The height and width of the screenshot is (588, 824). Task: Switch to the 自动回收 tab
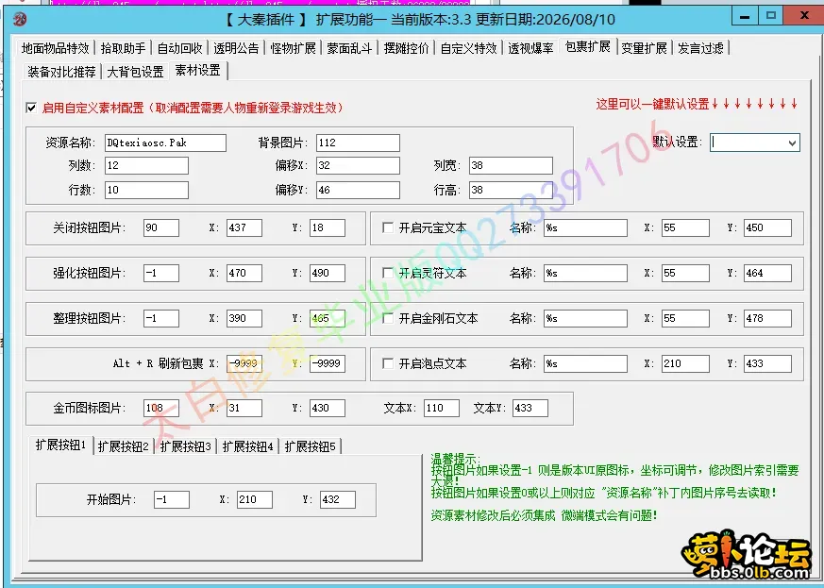point(179,48)
